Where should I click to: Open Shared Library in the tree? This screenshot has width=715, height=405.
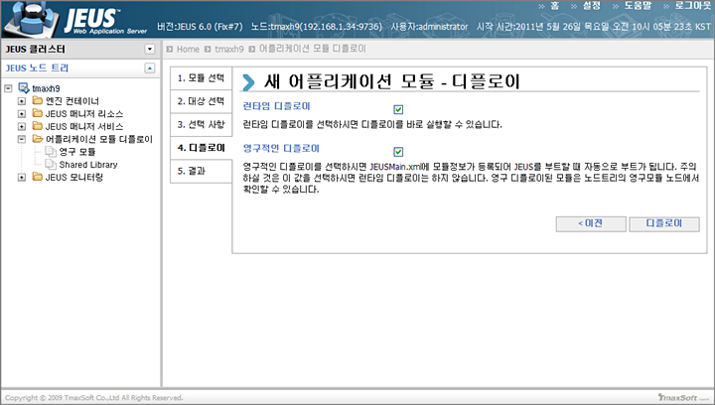(x=88, y=165)
